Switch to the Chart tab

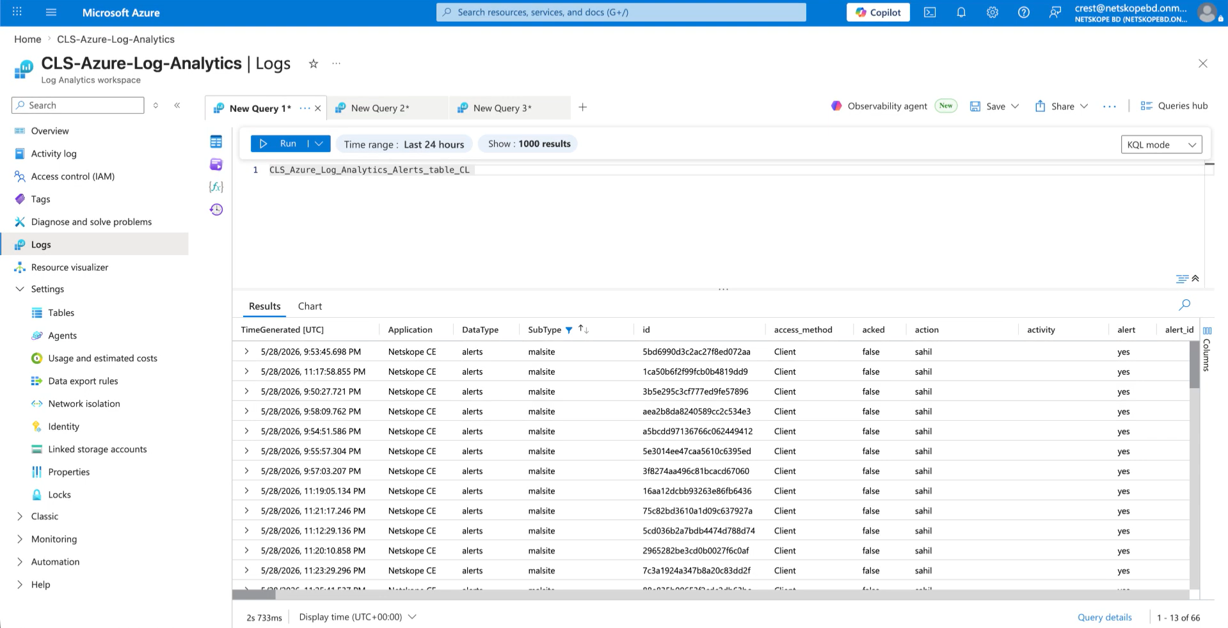(310, 306)
